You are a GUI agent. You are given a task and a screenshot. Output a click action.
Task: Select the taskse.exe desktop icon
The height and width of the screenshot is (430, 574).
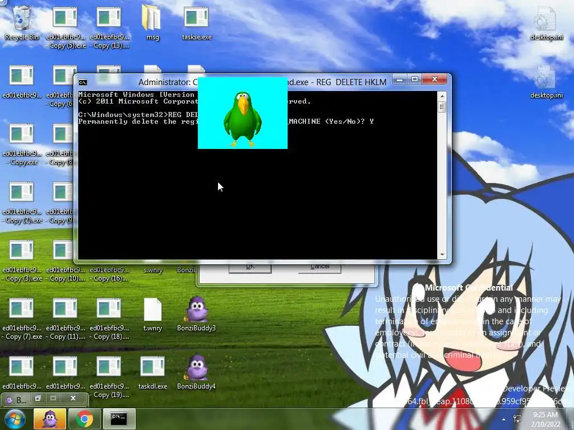[x=196, y=24]
